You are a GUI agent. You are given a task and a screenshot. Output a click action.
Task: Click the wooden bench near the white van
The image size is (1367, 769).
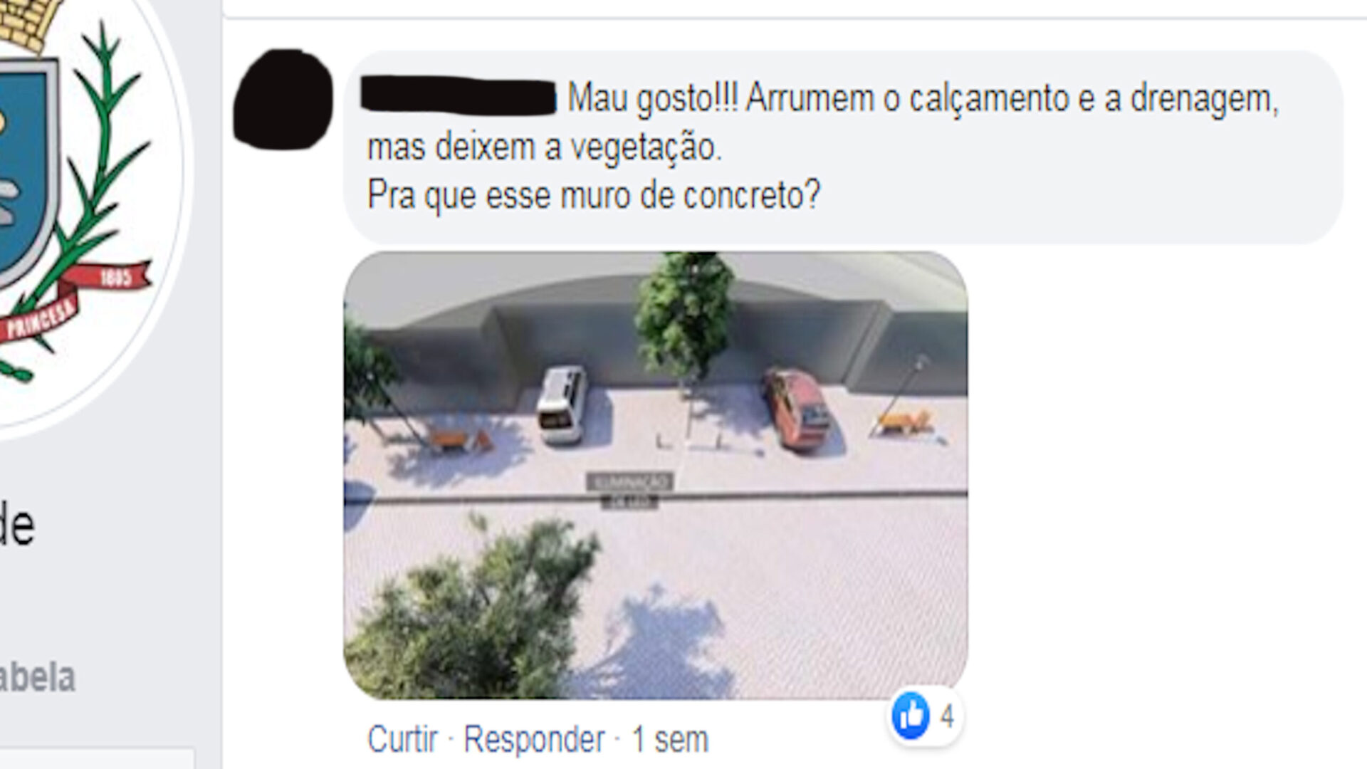coord(459,440)
